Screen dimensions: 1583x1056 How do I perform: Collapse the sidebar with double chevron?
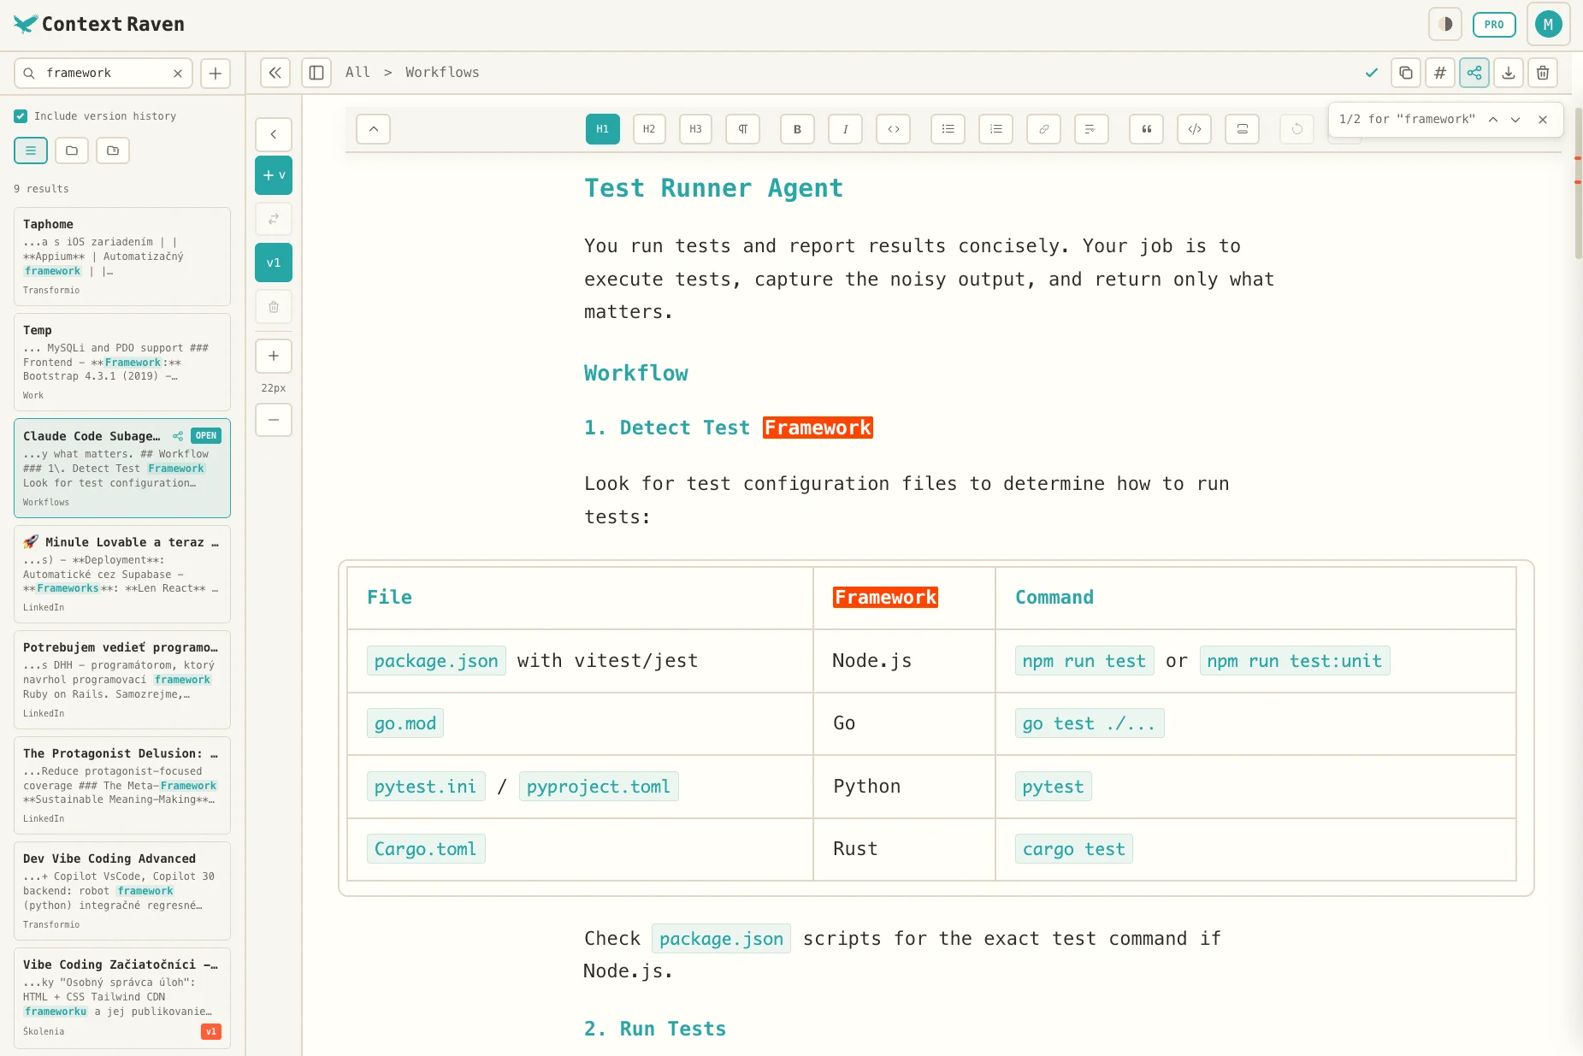point(275,73)
